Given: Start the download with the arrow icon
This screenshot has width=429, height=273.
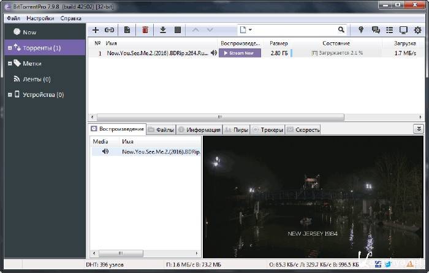Looking at the screenshot, I should (x=163, y=29).
